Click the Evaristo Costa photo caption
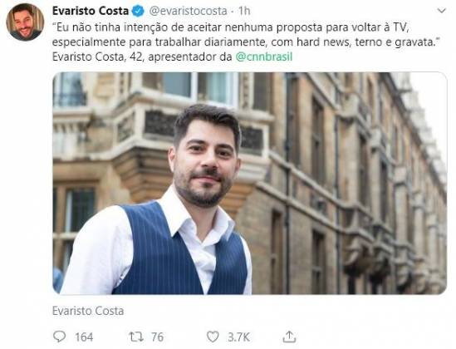This screenshot has height=349, width=456. coord(88,311)
